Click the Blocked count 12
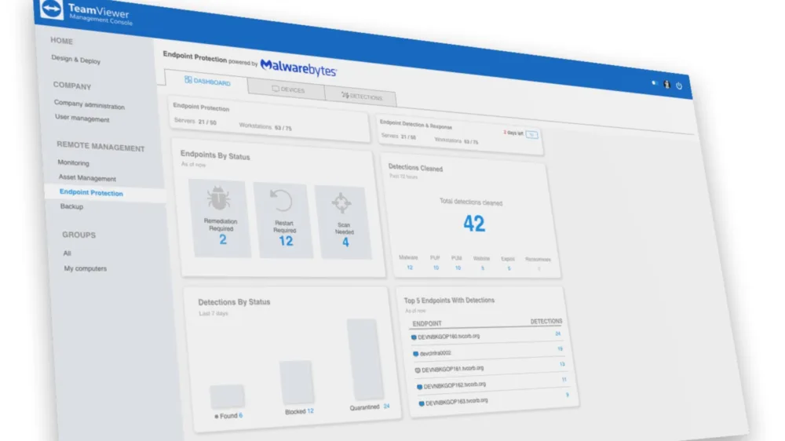Screen dimensions: 785x441 tap(310, 411)
